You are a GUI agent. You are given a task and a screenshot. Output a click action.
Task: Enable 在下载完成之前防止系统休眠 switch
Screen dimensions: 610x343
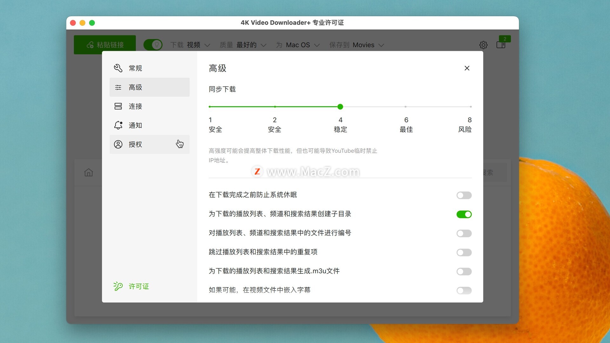coord(464,195)
